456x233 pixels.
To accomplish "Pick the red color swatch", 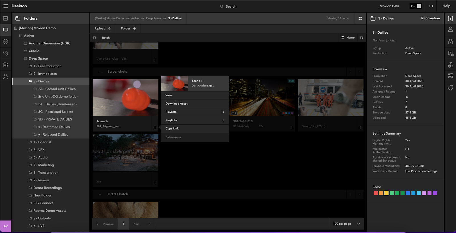I will (375, 193).
